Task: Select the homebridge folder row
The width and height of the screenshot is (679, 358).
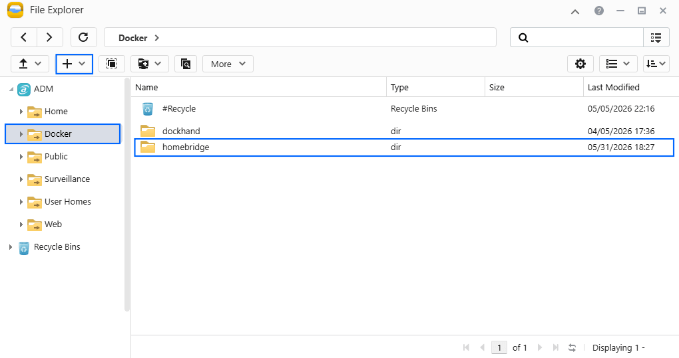Action: 404,147
